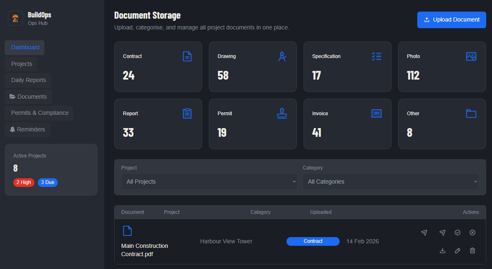This screenshot has width=492, height=269.
Task: Click the file icon above Main Construction Contract.pdf
Action: coord(127,231)
